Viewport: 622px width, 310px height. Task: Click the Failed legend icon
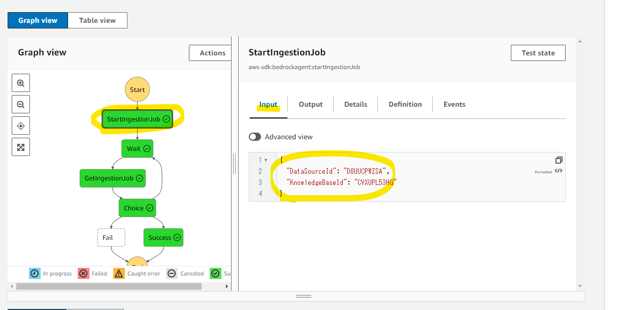(83, 273)
